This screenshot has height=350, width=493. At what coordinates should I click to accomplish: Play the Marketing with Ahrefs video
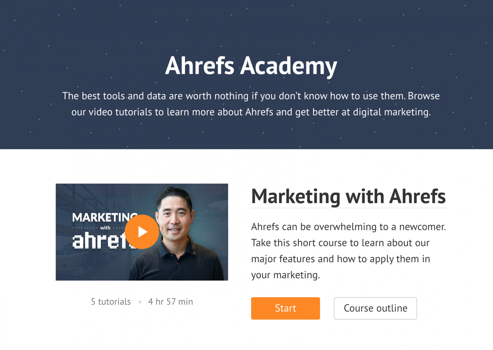coord(142,232)
